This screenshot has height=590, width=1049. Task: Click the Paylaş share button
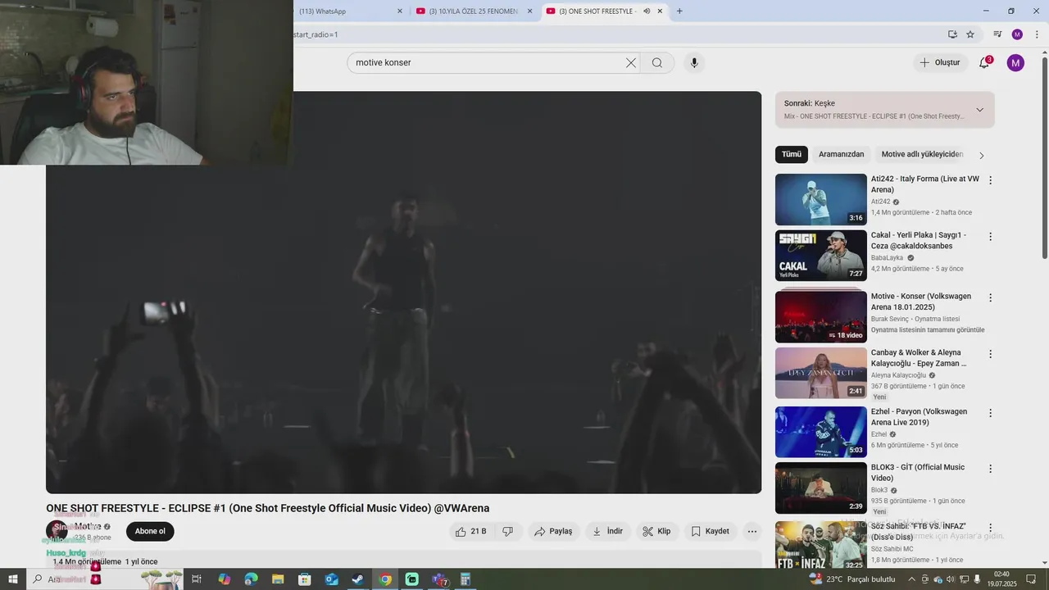pos(553,531)
